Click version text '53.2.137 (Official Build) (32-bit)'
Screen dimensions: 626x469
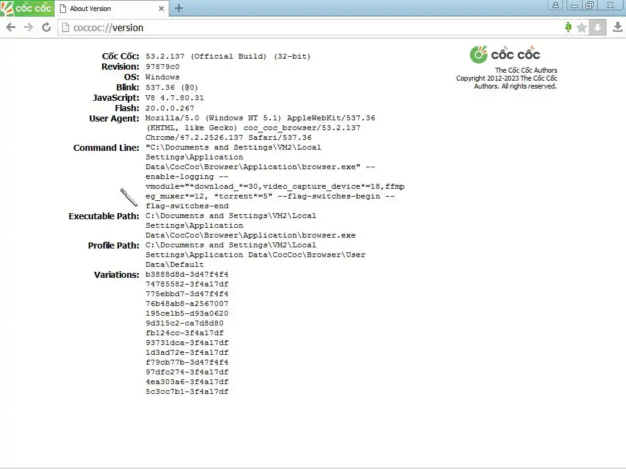(x=228, y=56)
